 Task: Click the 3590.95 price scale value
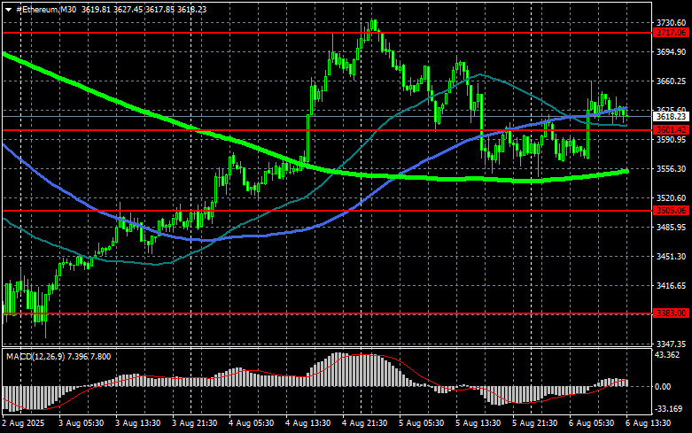(x=672, y=139)
